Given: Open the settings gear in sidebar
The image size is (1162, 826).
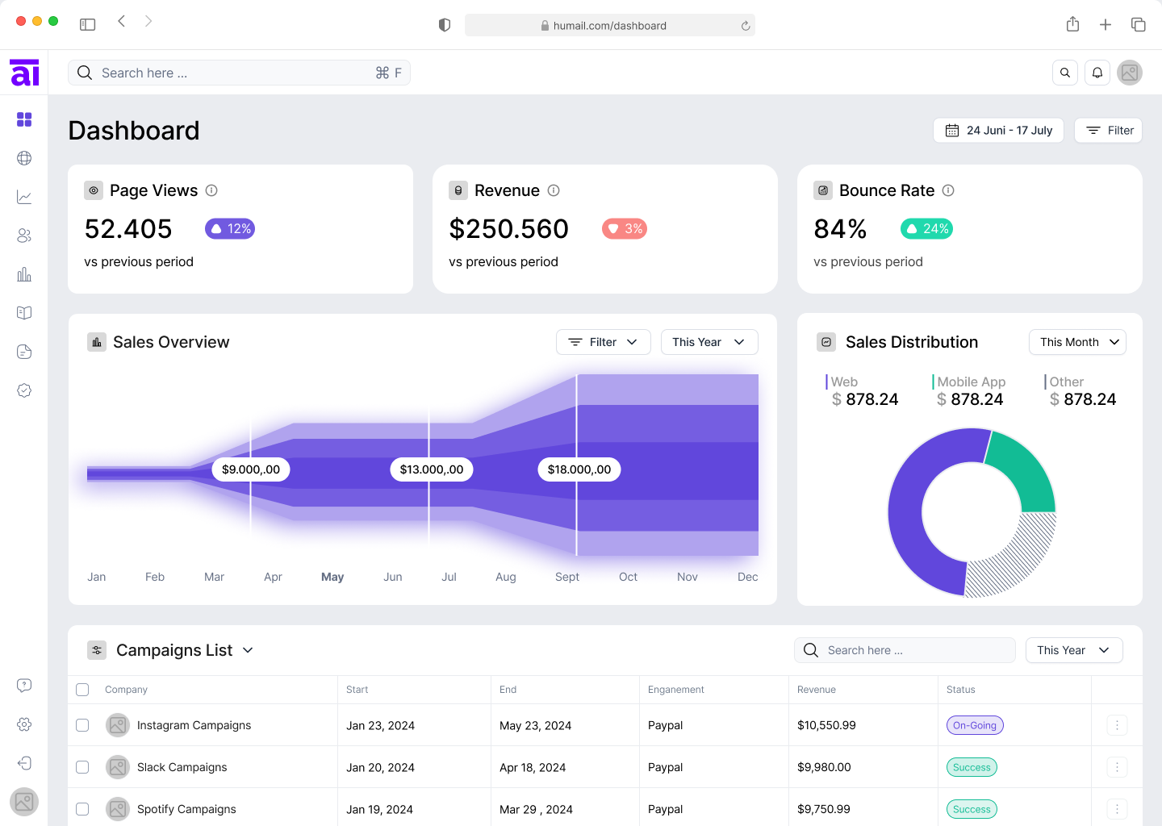Looking at the screenshot, I should point(24,724).
